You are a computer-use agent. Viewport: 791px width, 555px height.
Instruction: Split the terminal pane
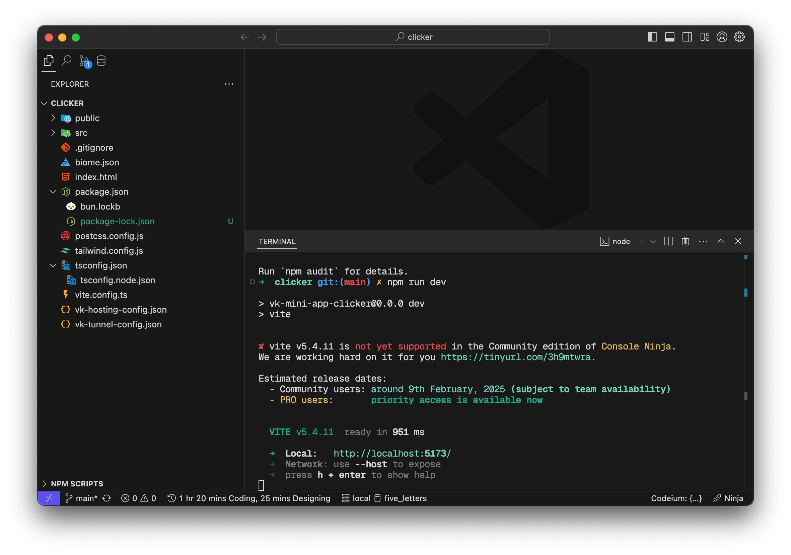(x=668, y=241)
